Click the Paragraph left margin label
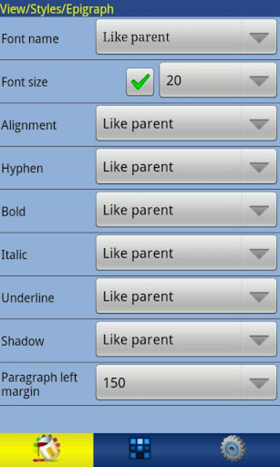The width and height of the screenshot is (280, 467). coord(40,384)
